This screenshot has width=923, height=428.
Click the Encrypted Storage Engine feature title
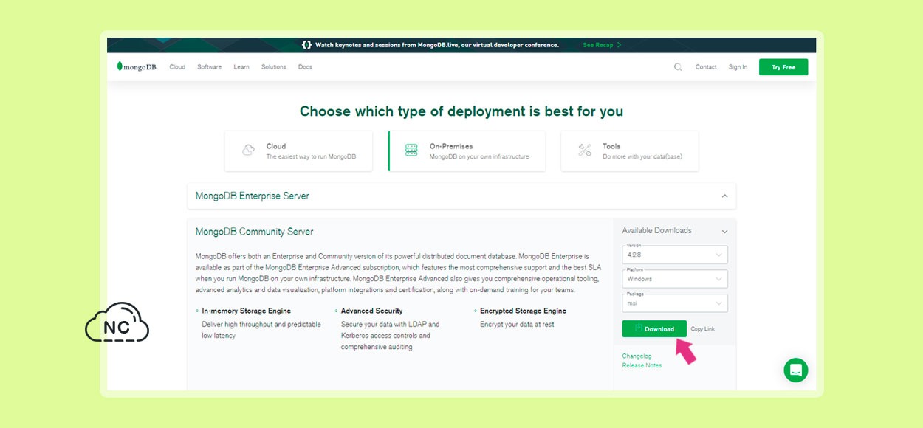pos(523,311)
